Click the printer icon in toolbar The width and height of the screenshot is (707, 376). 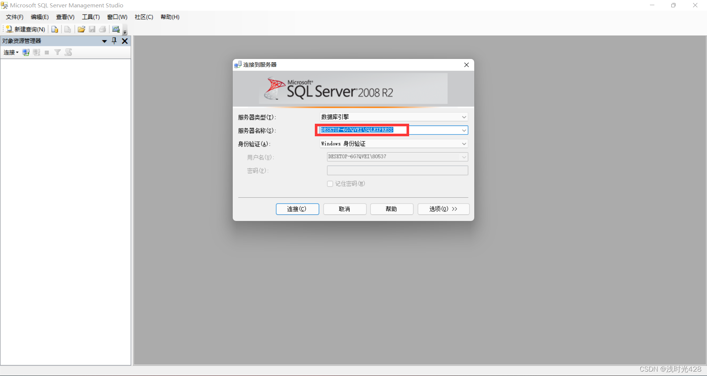click(103, 29)
